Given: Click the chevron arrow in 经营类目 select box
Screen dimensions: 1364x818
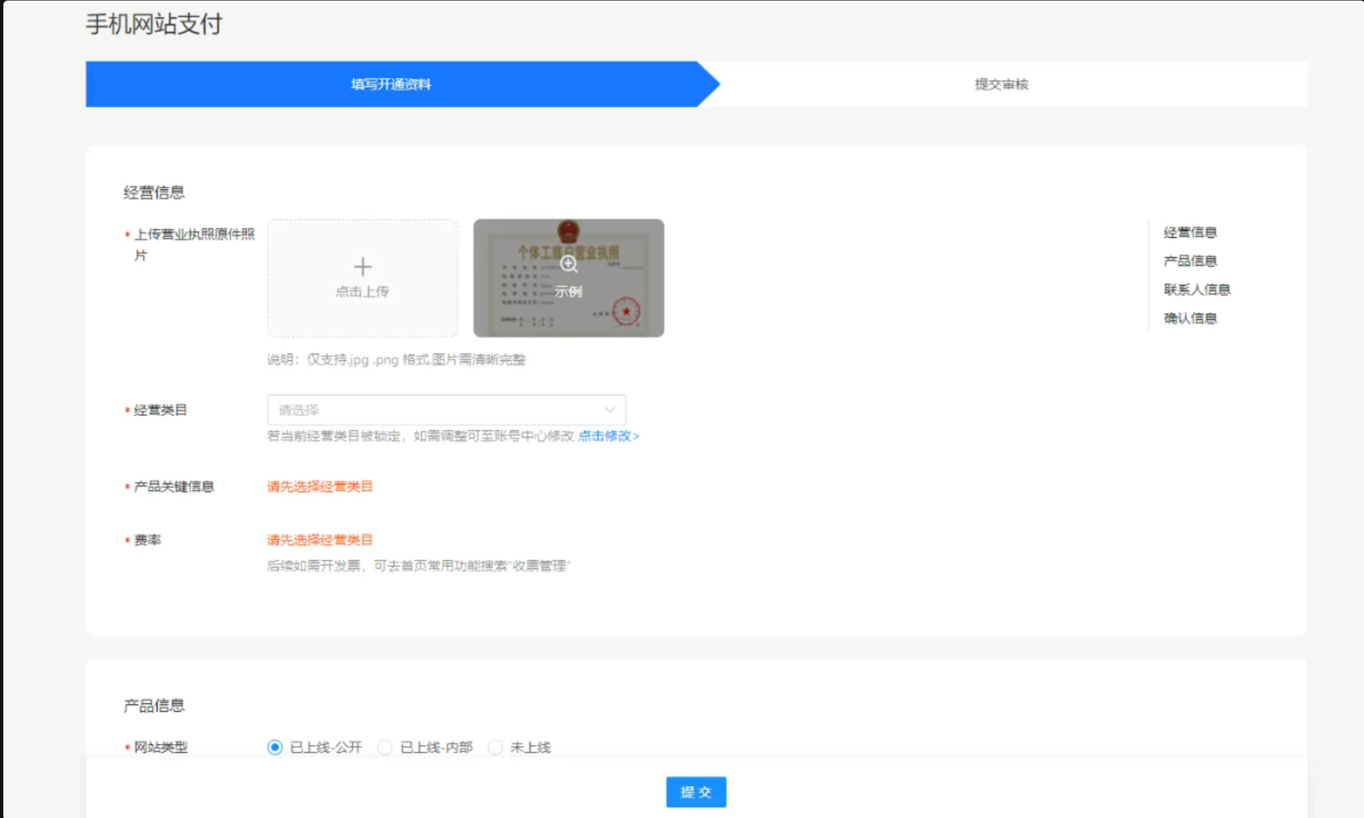Looking at the screenshot, I should tap(609, 410).
